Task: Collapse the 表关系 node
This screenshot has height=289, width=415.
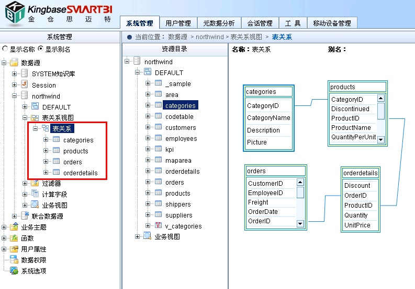Action: pos(35,128)
